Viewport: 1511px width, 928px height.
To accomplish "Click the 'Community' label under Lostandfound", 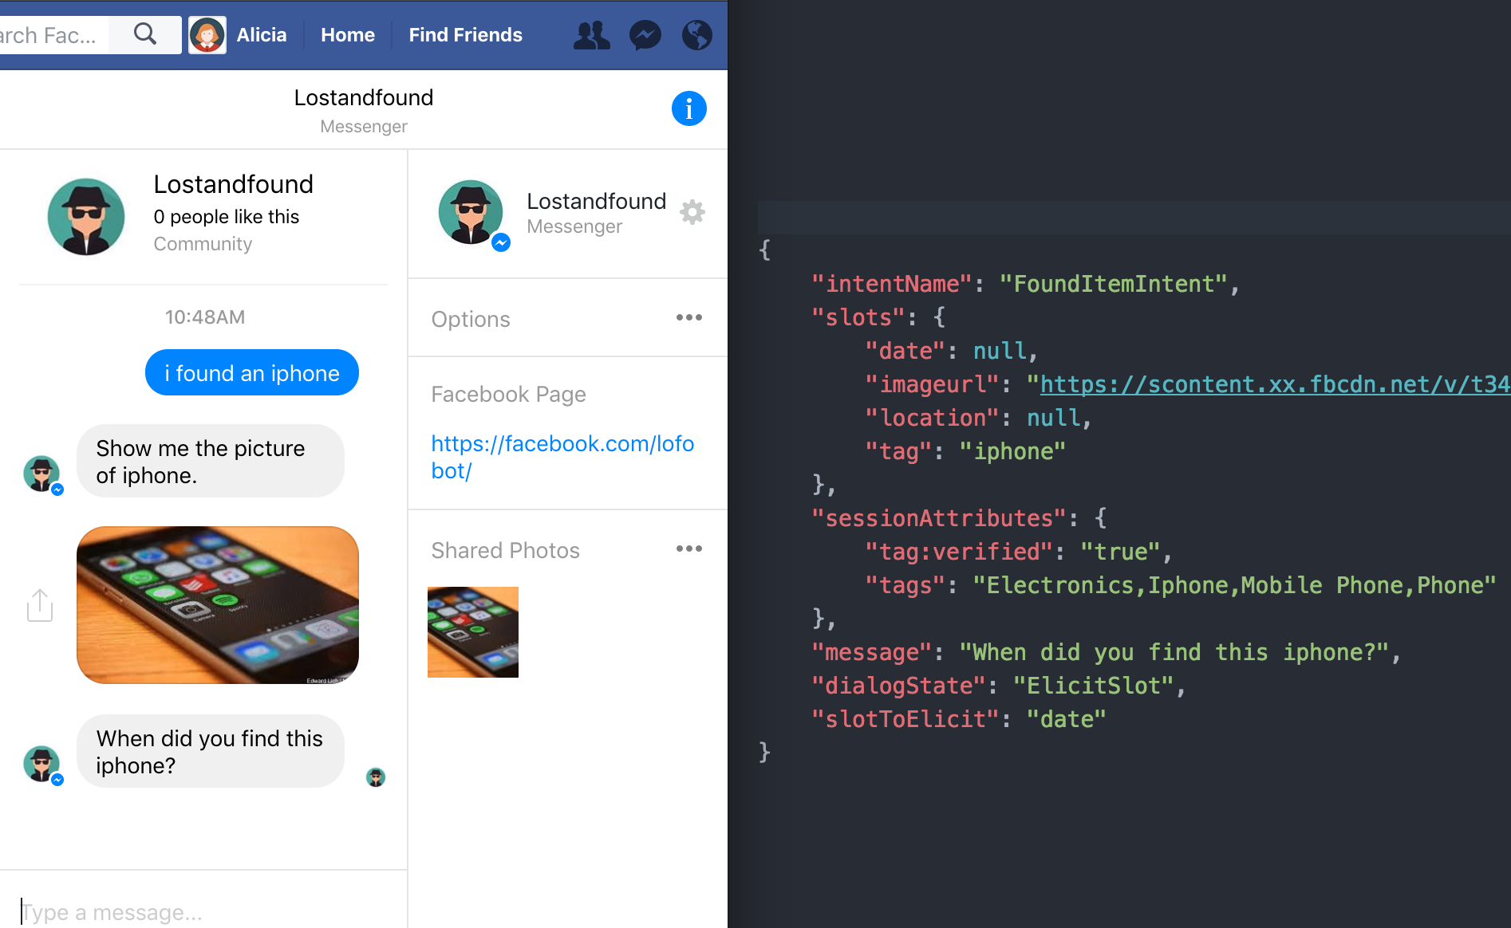I will point(203,244).
